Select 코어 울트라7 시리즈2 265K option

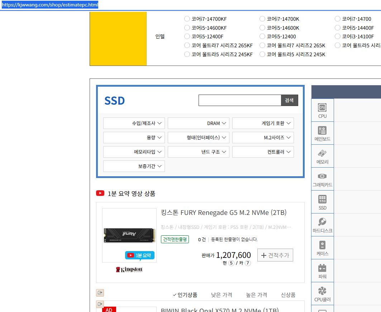tap(262, 45)
